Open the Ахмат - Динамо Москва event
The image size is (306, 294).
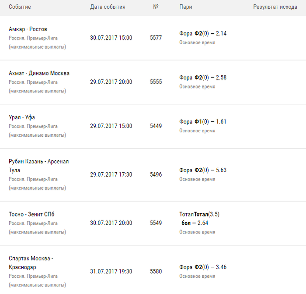click(39, 73)
